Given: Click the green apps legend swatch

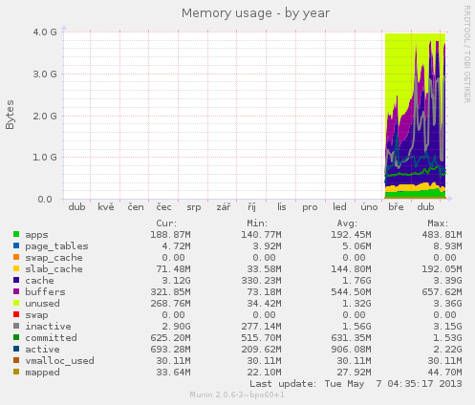Looking at the screenshot, I should coord(16,234).
